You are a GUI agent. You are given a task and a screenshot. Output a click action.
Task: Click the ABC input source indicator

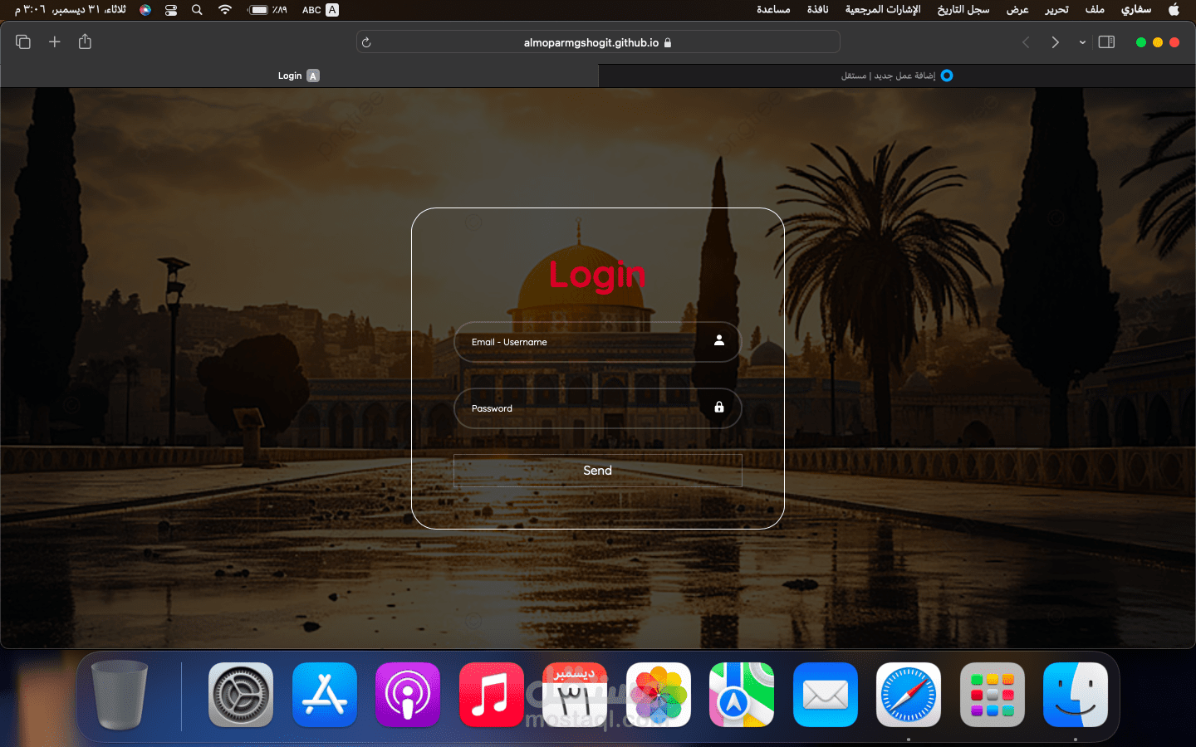321,10
